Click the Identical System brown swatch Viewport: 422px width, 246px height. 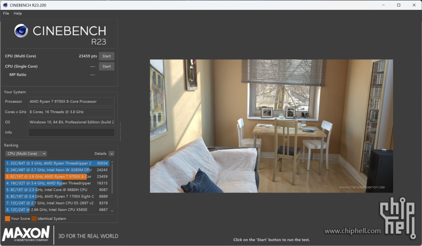coord(34,218)
